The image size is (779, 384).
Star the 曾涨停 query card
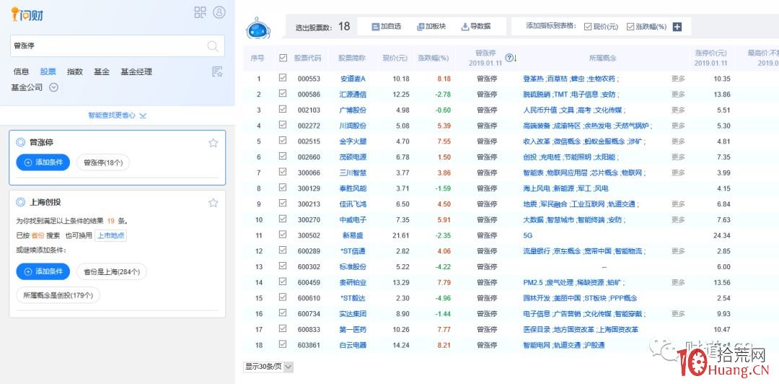point(213,143)
